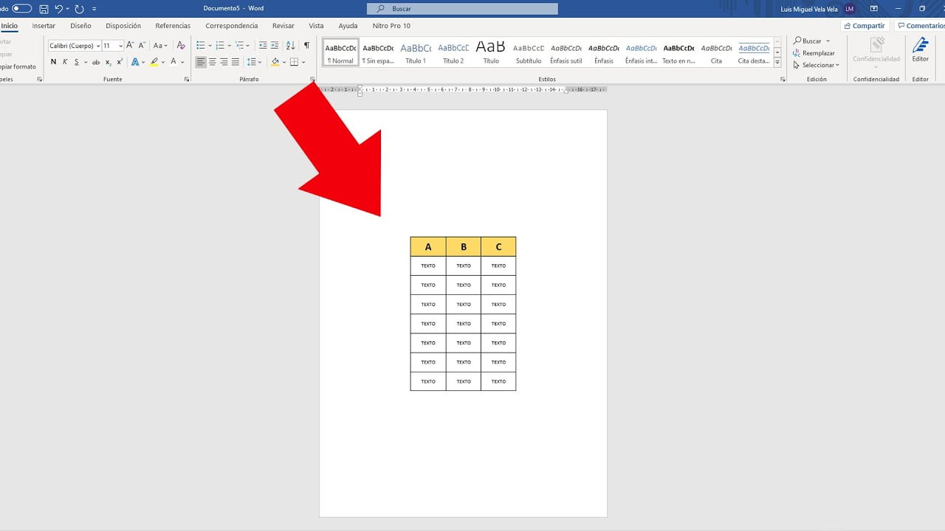Viewport: 945px width, 531px height.
Task: Open the account profile LM avatar
Action: (x=850, y=9)
